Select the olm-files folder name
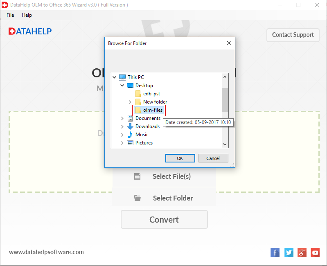 tap(153, 110)
